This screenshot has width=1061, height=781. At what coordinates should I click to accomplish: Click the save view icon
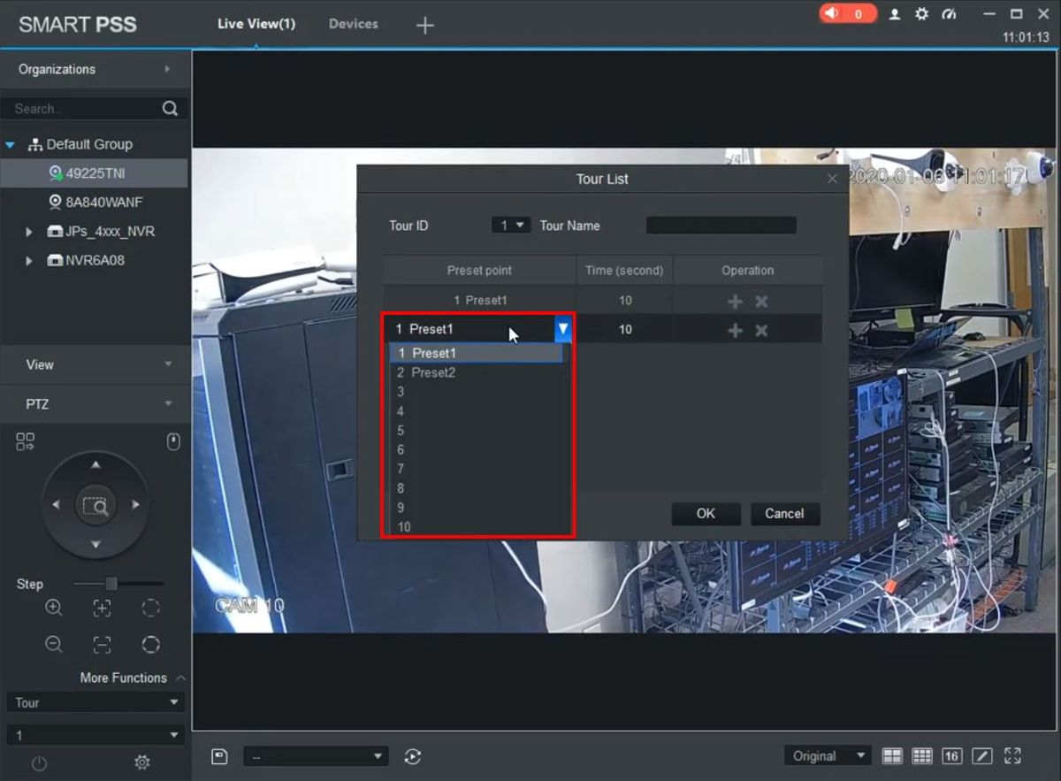pyautogui.click(x=219, y=756)
